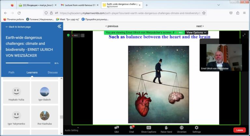The height and width of the screenshot is (136, 250).
Task: Toggle Show Captions CC icon
Action: point(148,128)
